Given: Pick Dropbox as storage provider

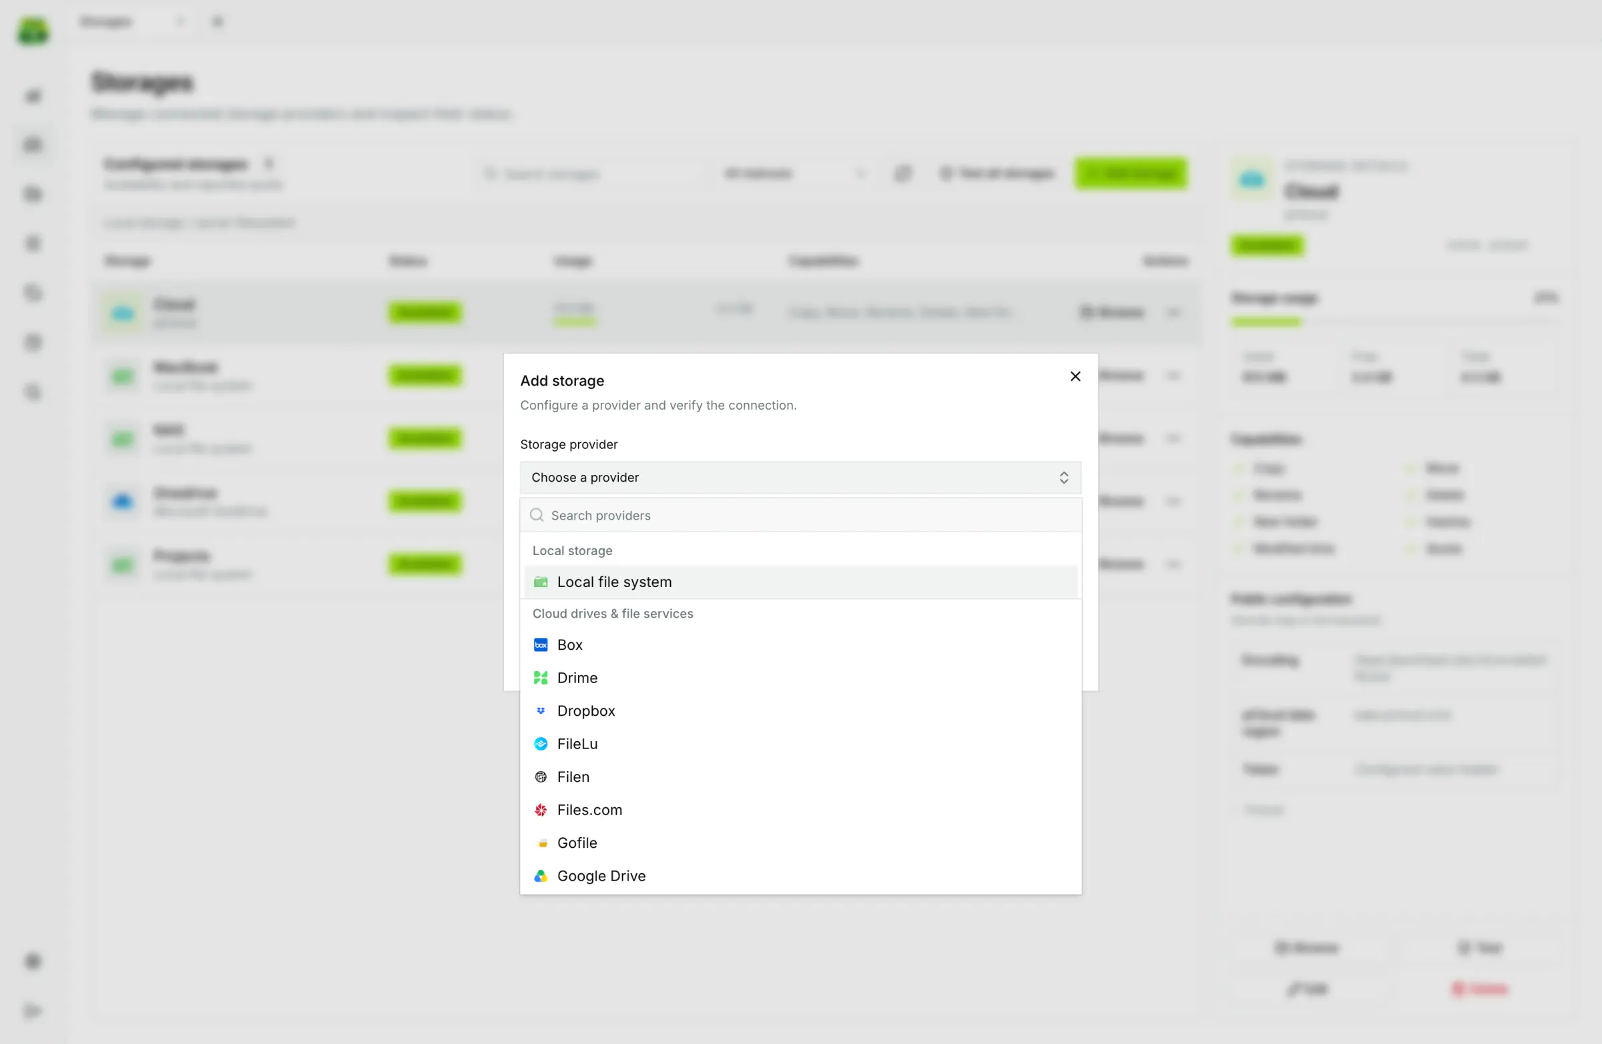Looking at the screenshot, I should pyautogui.click(x=800, y=710).
